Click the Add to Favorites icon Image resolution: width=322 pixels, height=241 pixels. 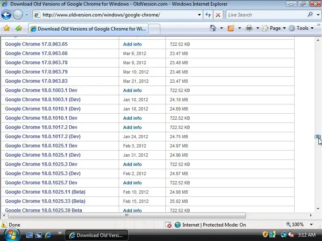point(19,28)
